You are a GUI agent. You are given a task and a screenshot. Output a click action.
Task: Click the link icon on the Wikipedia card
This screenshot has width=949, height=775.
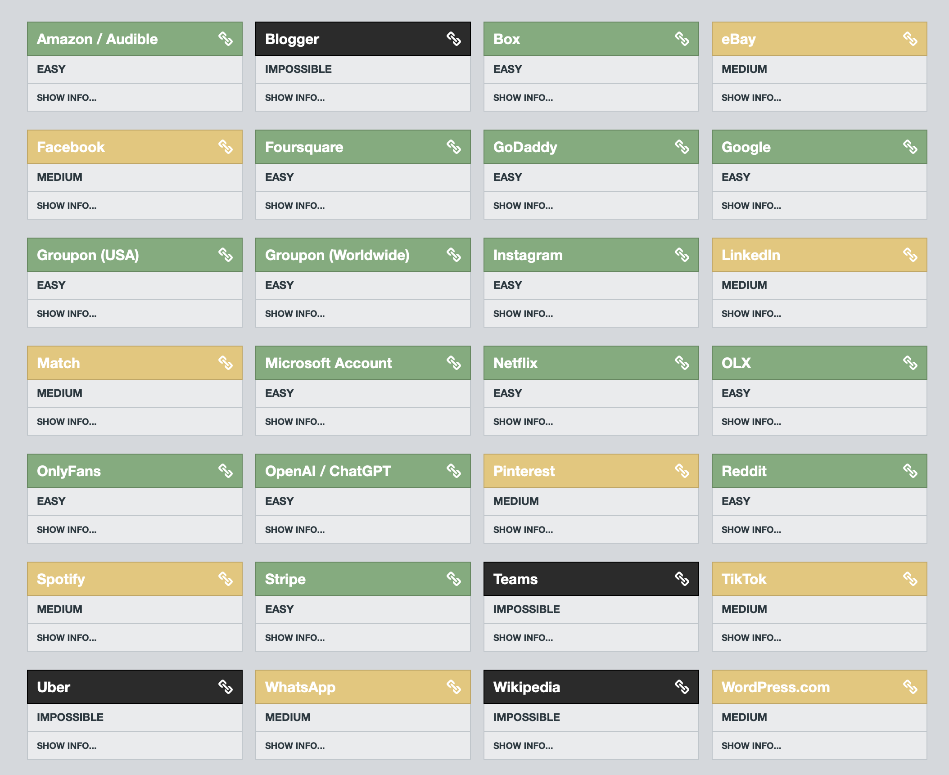682,687
